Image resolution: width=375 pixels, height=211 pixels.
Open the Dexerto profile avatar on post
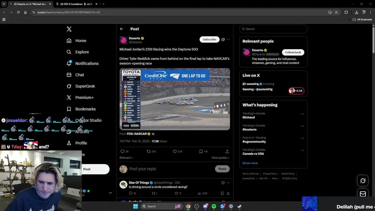tap(123, 40)
